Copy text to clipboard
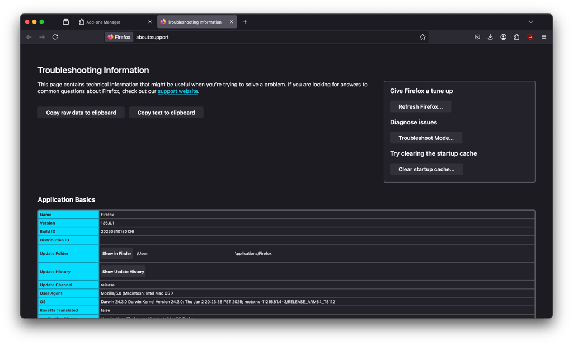Screen dimensions: 573x345 click(166, 113)
